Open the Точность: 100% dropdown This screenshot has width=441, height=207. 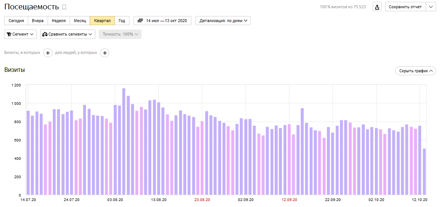pos(120,34)
